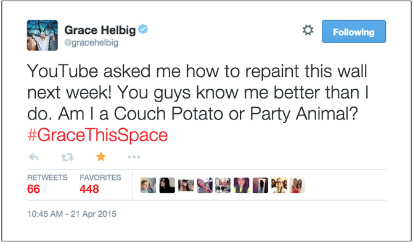The height and width of the screenshot is (242, 413).
Task: Open the @gracehelbig handle link
Action: (x=91, y=42)
